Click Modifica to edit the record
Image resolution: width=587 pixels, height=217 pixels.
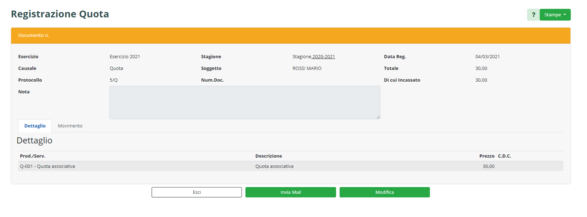click(x=384, y=192)
